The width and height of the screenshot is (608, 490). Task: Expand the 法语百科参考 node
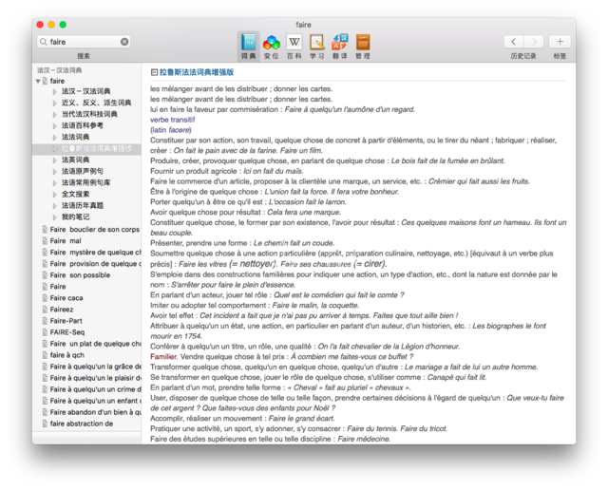coord(55,125)
